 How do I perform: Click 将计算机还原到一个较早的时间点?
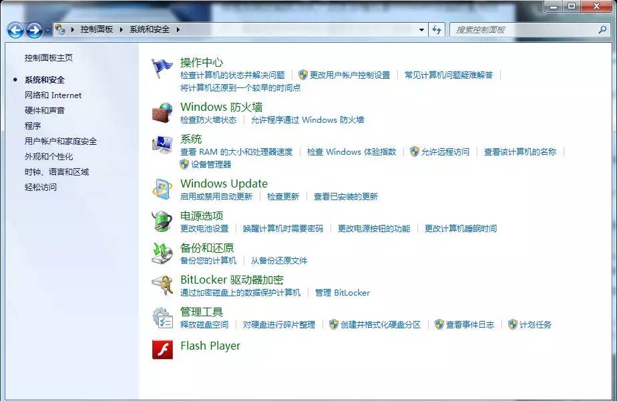pyautogui.click(x=240, y=87)
